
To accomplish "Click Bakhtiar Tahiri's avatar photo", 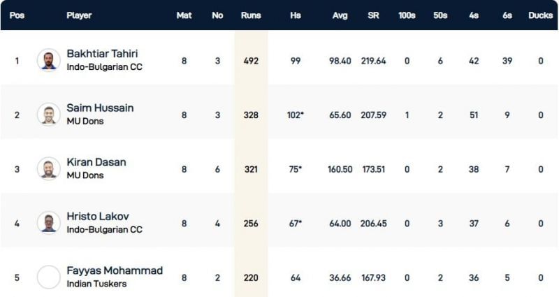I will [x=49, y=60].
